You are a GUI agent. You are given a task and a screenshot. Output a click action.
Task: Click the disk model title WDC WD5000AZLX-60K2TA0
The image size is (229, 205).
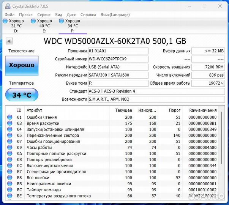[x=115, y=41]
